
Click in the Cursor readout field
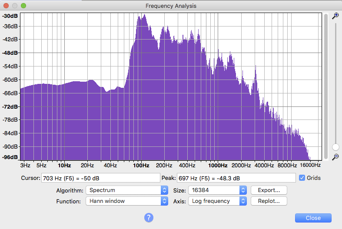coord(100,178)
